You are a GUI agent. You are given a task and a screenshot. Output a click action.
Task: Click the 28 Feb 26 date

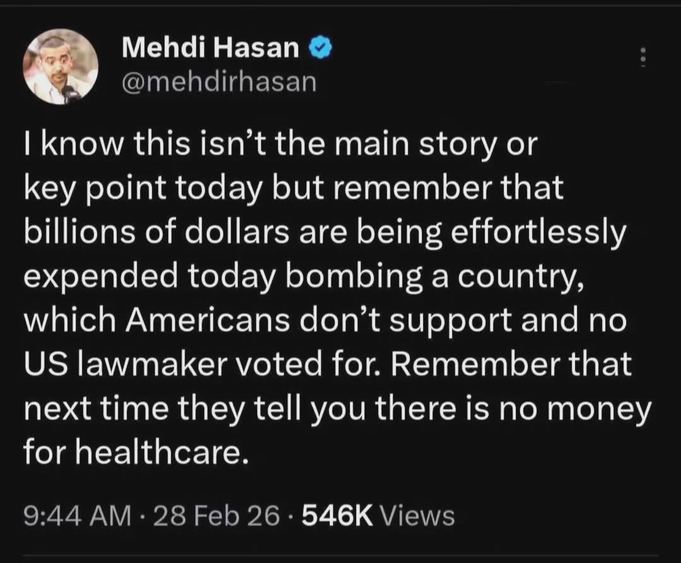click(x=217, y=516)
